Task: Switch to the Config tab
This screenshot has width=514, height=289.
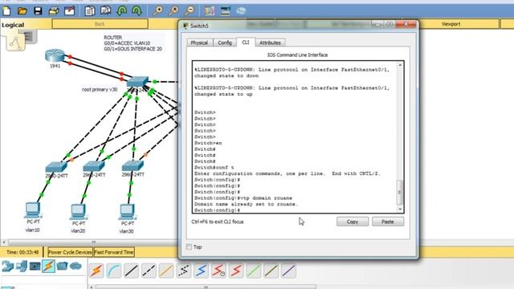Action: point(225,43)
